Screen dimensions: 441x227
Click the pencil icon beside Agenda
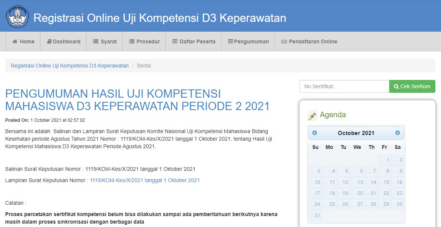pos(313,115)
